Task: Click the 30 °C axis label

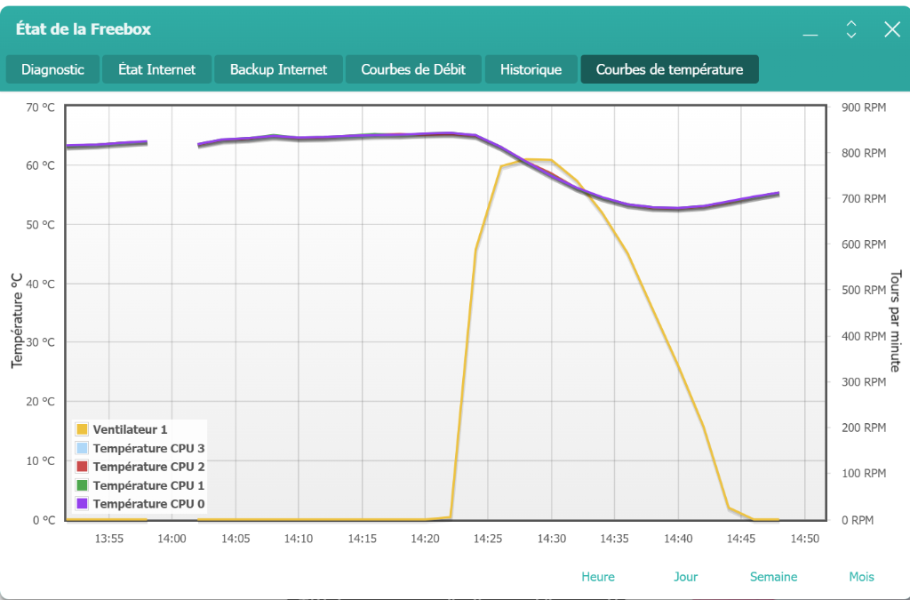Action: pyautogui.click(x=41, y=342)
